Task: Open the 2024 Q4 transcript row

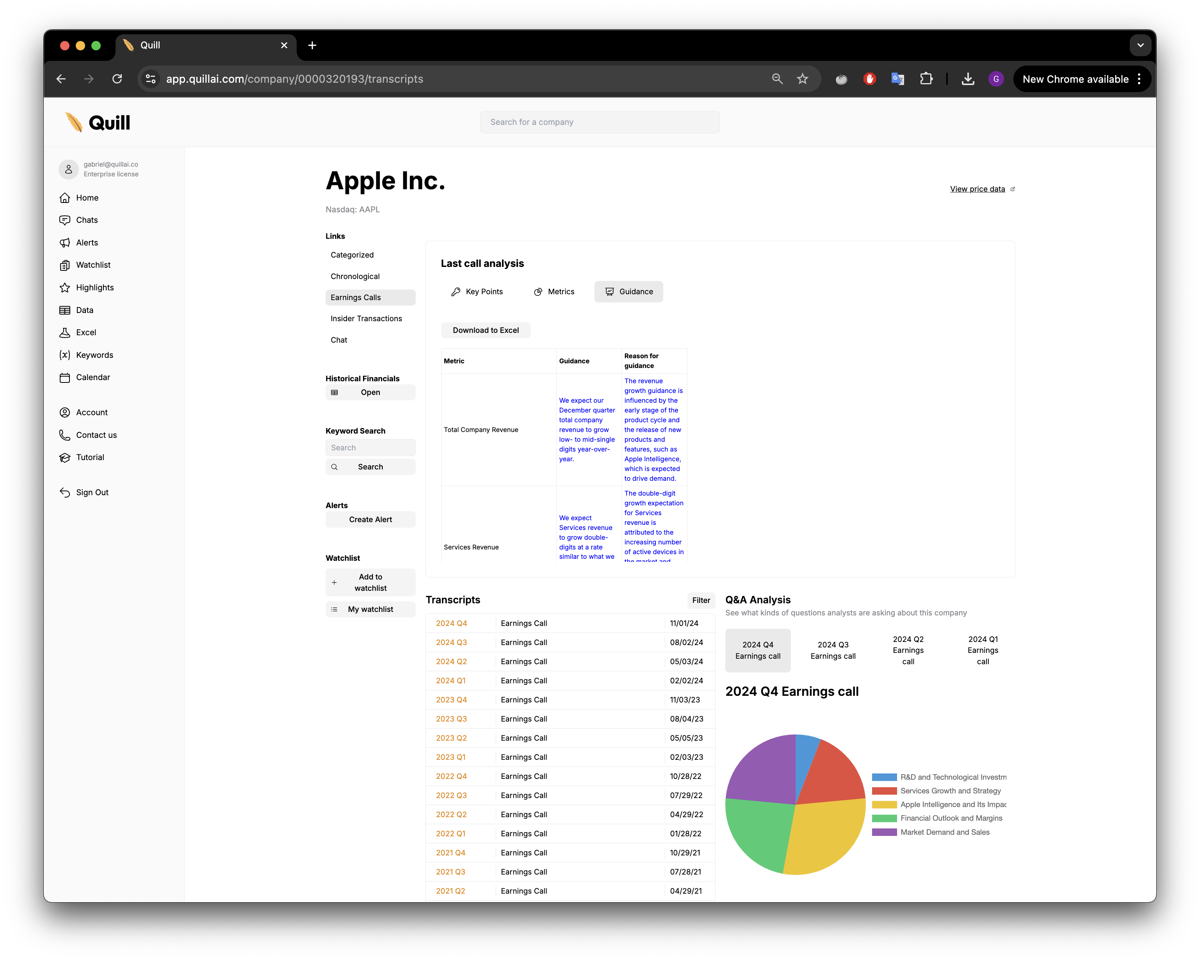Action: click(570, 623)
